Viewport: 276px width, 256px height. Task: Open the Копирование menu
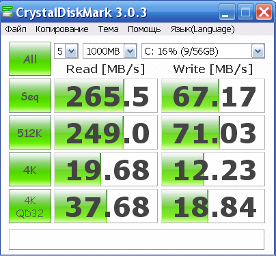coord(62,29)
